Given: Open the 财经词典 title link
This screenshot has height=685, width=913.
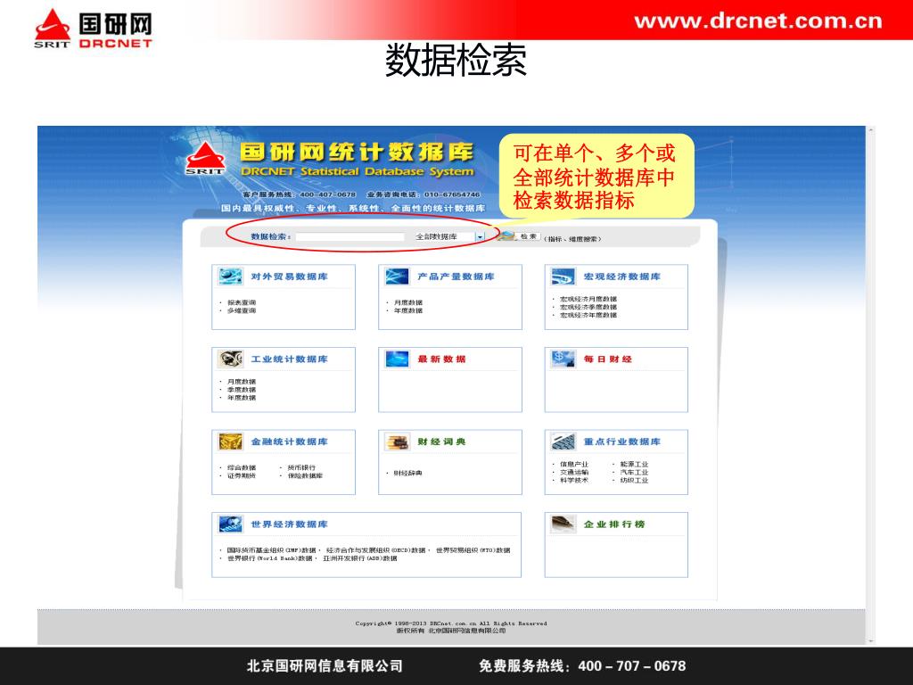Looking at the screenshot, I should coord(441,442).
